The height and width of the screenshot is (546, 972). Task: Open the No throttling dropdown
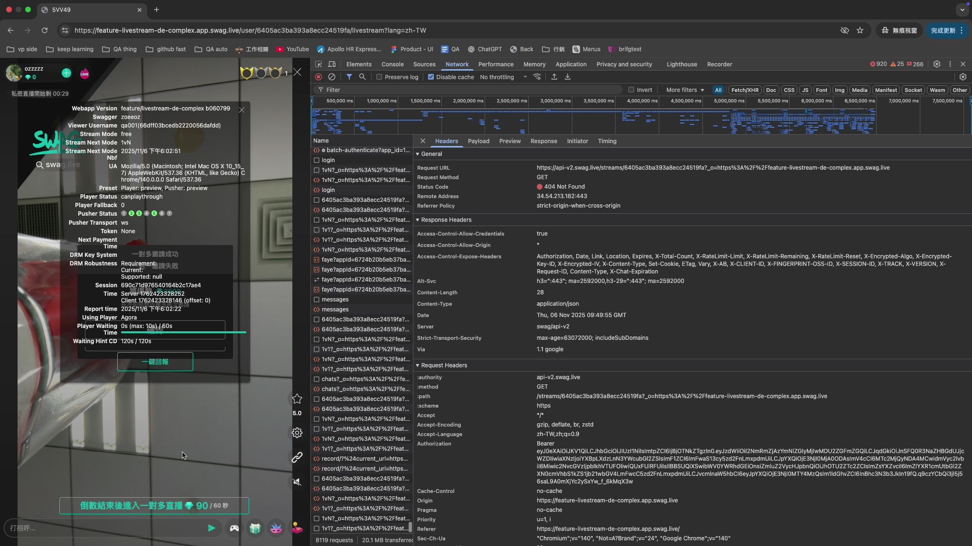click(503, 77)
